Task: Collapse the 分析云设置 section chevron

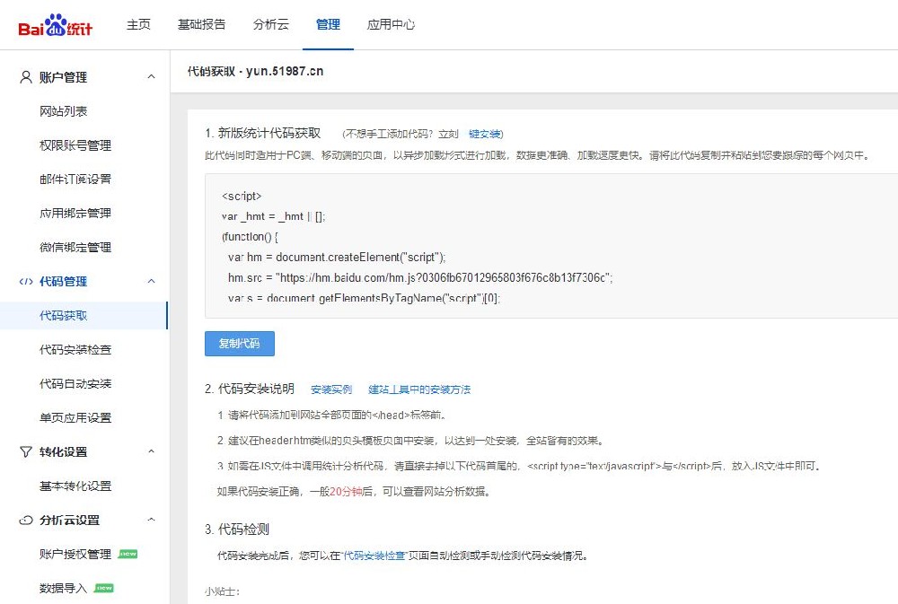Action: point(151,521)
